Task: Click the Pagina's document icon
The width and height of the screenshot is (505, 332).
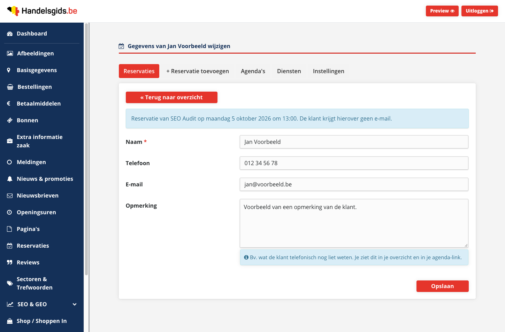Action: point(9,229)
